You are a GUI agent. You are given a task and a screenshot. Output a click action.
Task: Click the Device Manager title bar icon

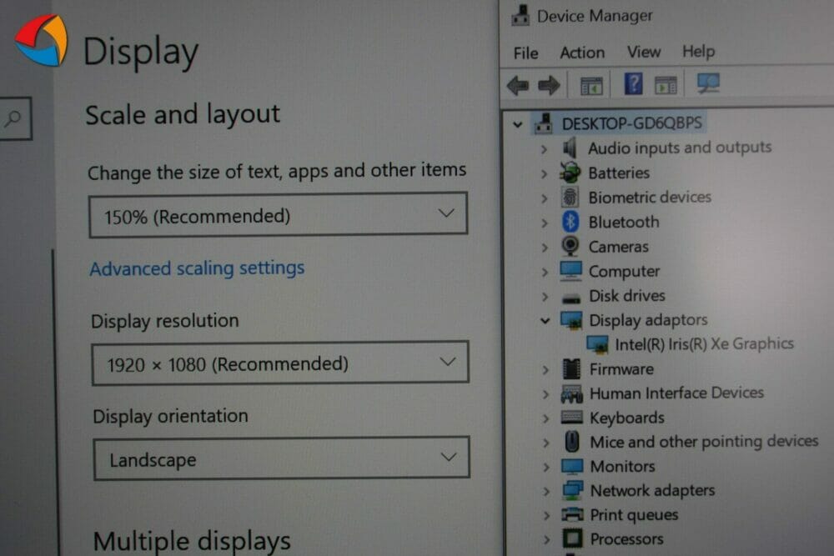pos(520,15)
